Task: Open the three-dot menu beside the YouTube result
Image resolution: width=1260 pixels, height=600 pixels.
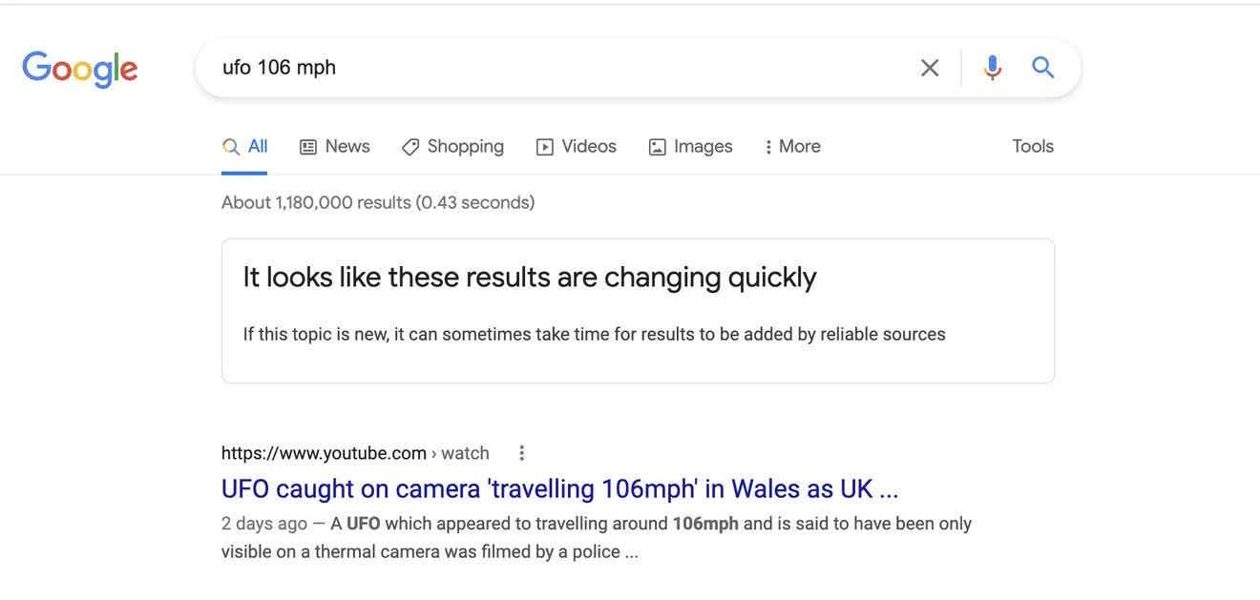Action: pos(521,453)
